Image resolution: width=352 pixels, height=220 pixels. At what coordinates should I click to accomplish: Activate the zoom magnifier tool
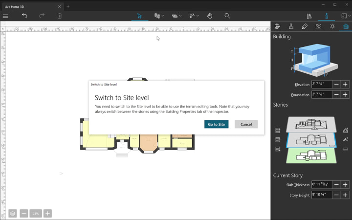[x=227, y=16]
